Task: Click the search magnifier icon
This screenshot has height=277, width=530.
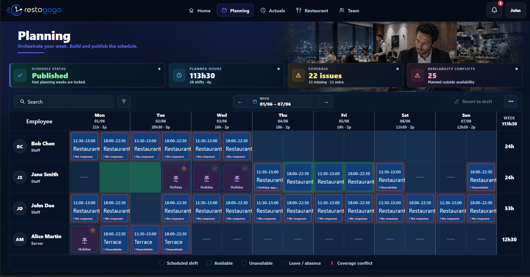Action: (22, 102)
